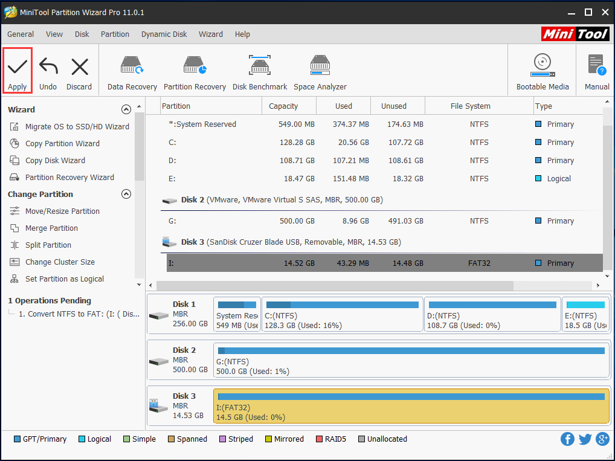The height and width of the screenshot is (461, 615).
Task: Open the Wizard menu
Action: [x=211, y=34]
